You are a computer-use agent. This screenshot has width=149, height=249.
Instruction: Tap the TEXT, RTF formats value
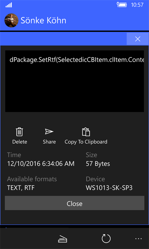pos(21,188)
